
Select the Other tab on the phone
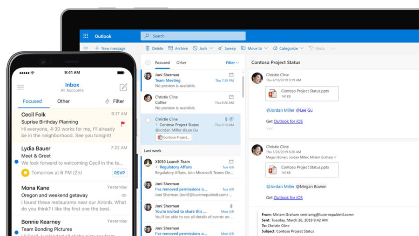(x=63, y=101)
